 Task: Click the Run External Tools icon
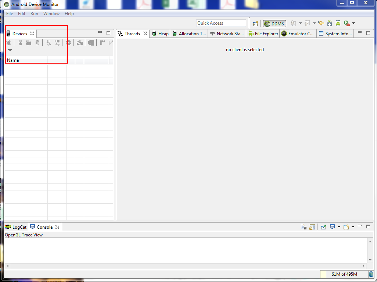click(347, 23)
